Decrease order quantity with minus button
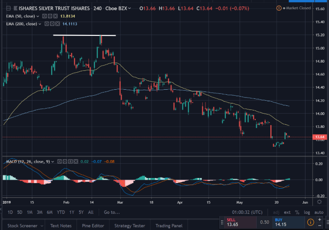Screen dimensions: 329x230 pos(320,225)
